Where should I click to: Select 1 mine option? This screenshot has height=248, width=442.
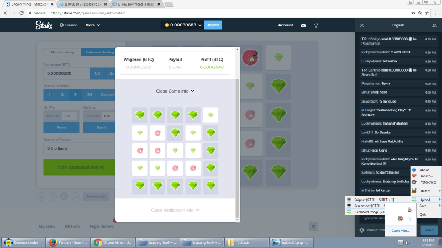(x=50, y=95)
